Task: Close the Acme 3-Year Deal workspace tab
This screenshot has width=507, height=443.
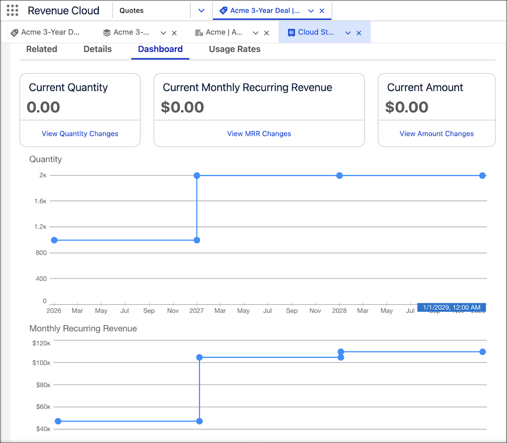Action: point(322,11)
